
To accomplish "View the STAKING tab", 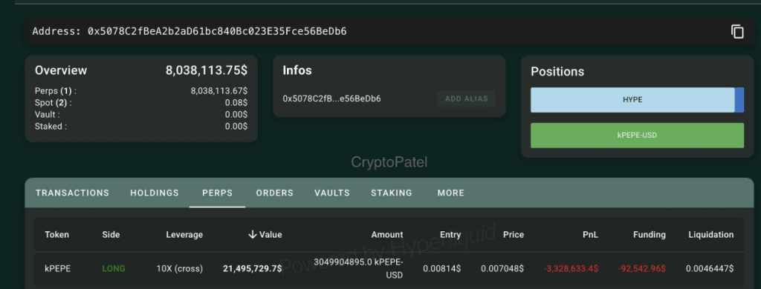I will [x=391, y=193].
